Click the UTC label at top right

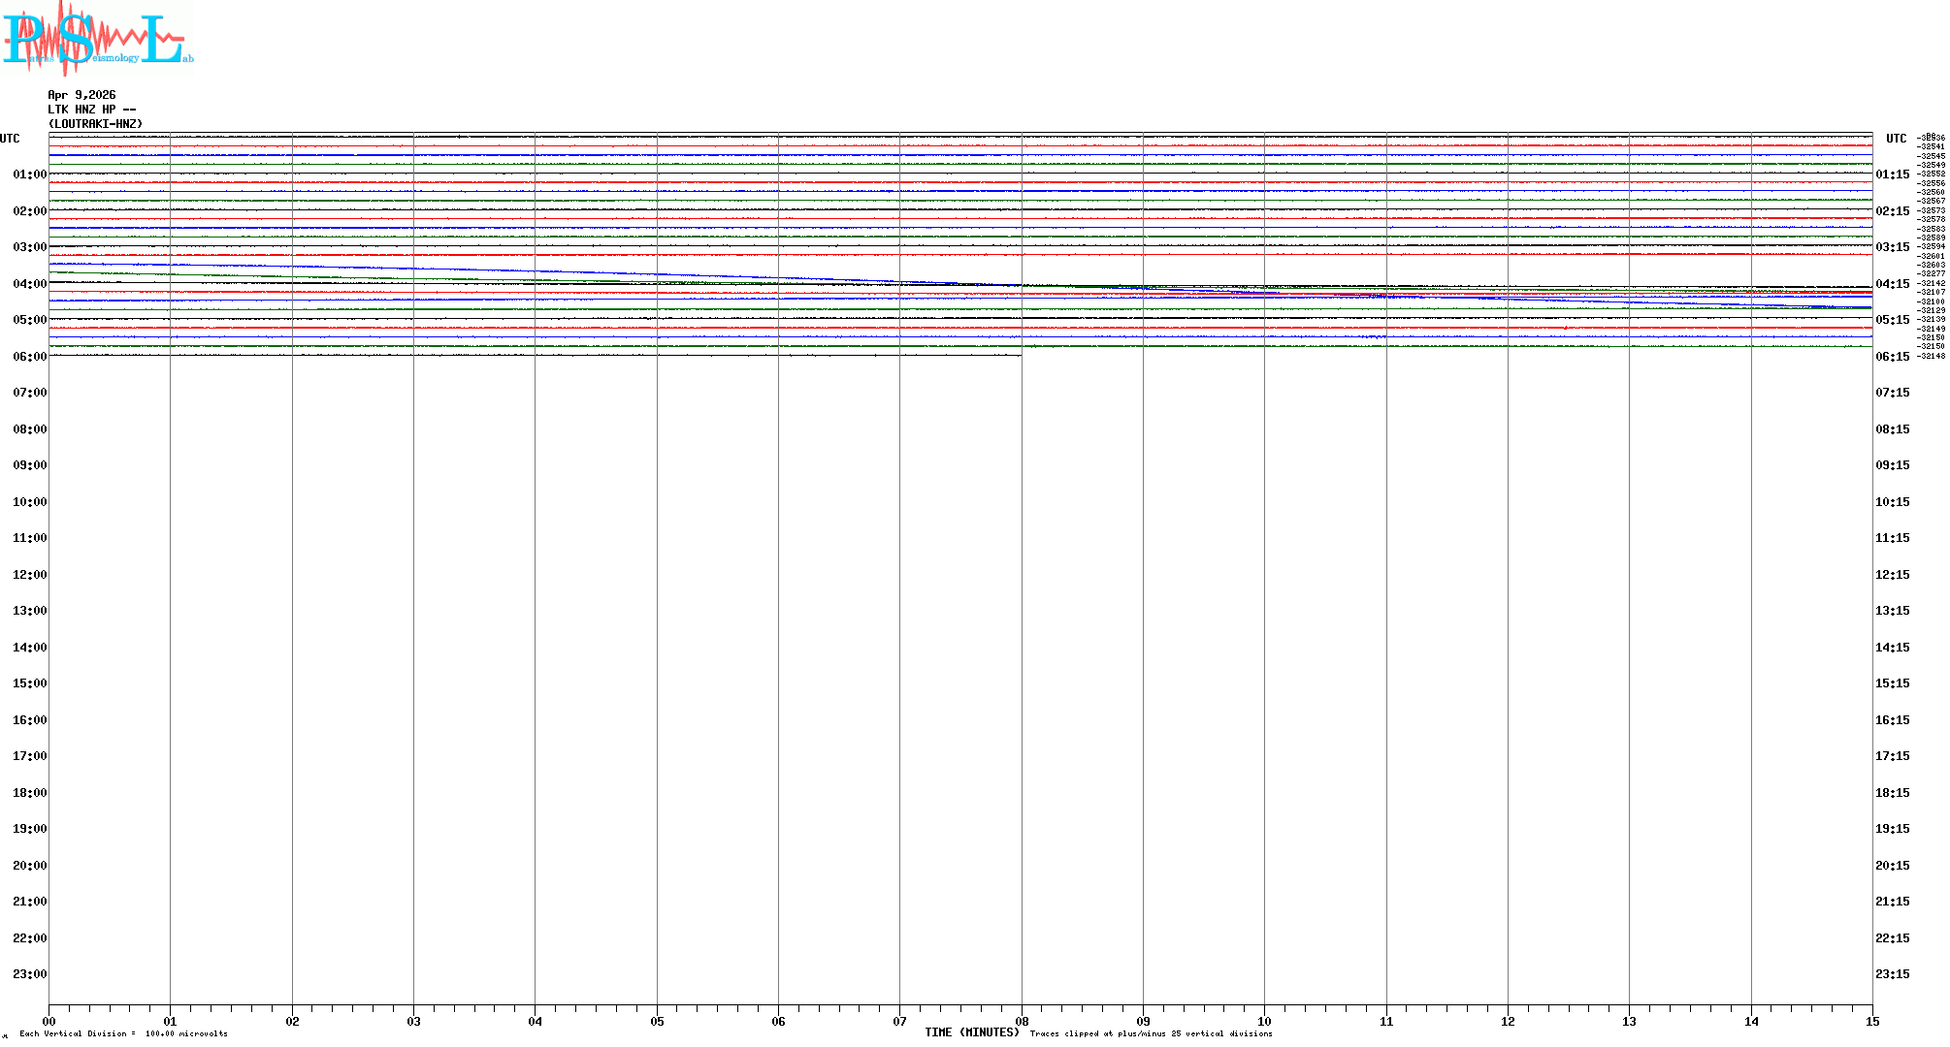(x=1896, y=139)
